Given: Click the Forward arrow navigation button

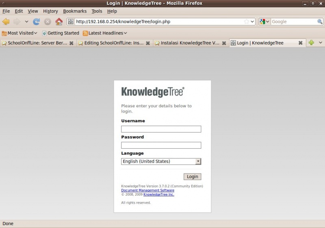Looking at the screenshot, I should tap(17, 22).
